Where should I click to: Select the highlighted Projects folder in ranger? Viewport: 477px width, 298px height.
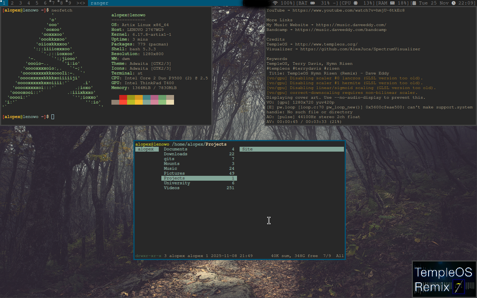199,178
